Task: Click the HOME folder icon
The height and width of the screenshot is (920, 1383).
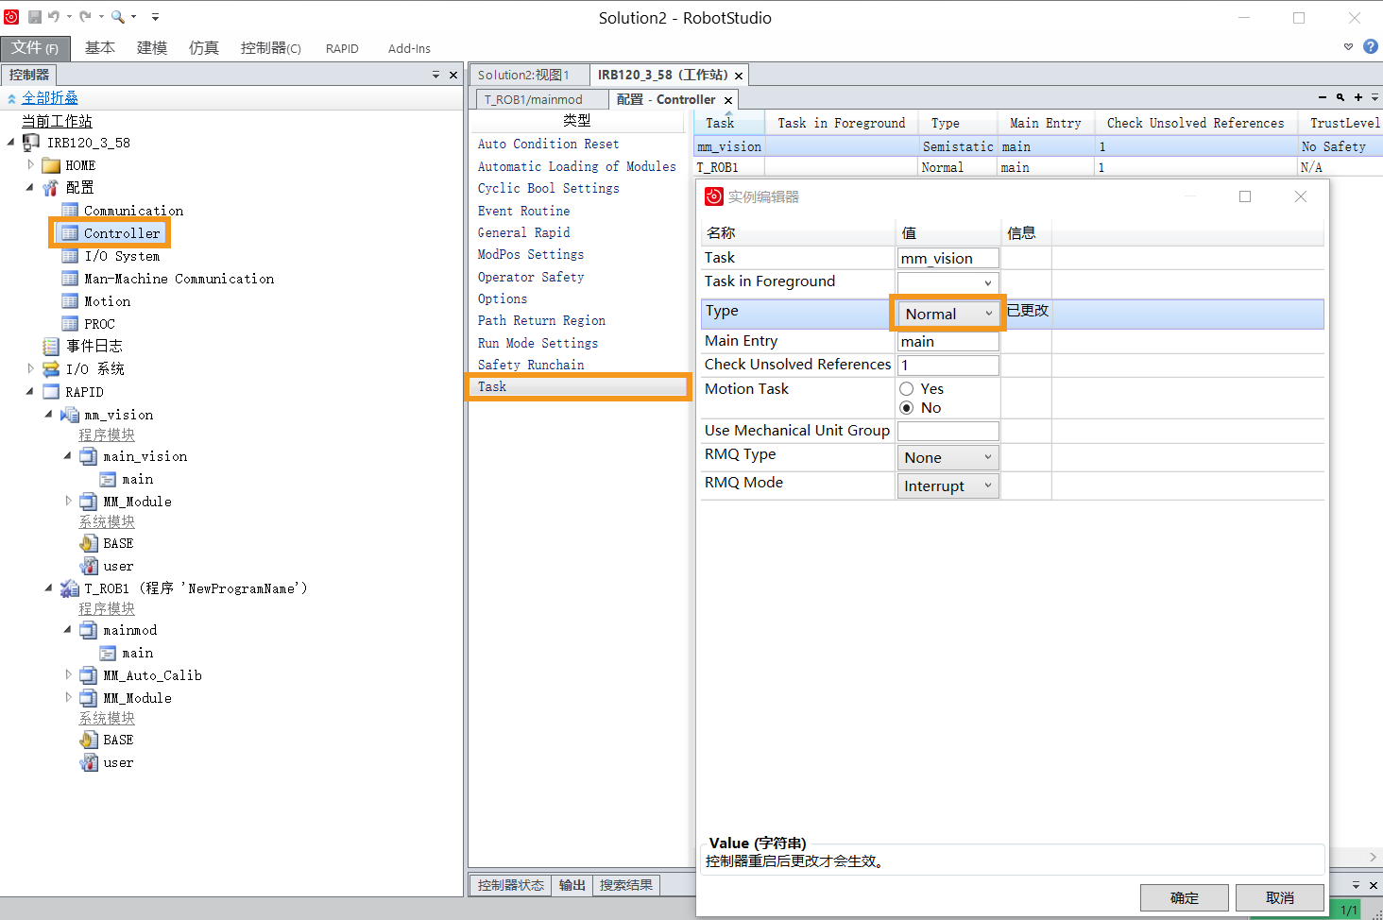Action: click(x=51, y=165)
